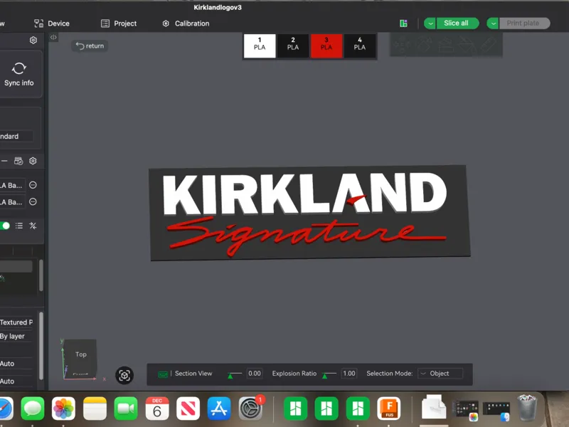Open first Bambu Studio dock icon
This screenshot has width=569, height=427.
295,408
